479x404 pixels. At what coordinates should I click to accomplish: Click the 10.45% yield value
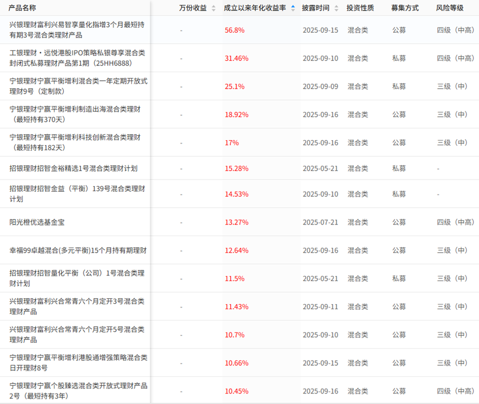tap(236, 391)
